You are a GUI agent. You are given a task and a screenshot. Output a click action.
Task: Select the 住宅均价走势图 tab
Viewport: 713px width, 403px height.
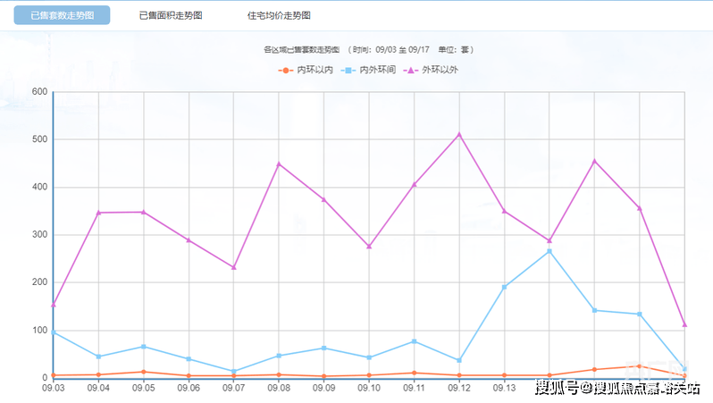(280, 16)
